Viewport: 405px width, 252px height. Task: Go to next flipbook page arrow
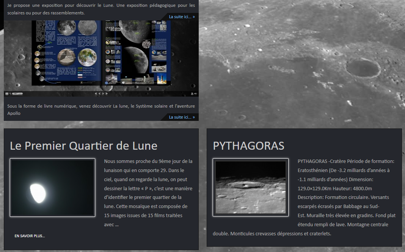click(x=103, y=94)
